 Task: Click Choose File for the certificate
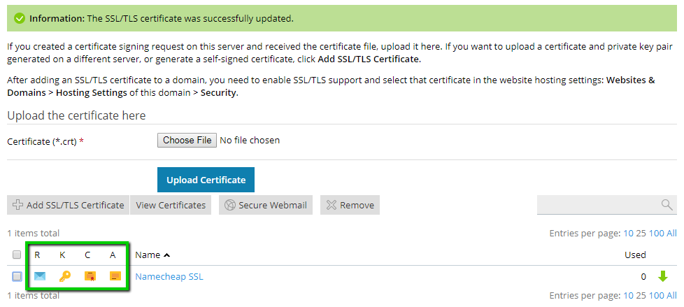(x=187, y=140)
